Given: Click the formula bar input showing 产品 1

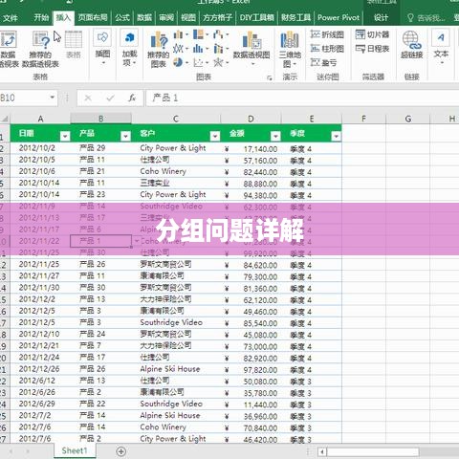Looking at the screenshot, I should (302, 98).
